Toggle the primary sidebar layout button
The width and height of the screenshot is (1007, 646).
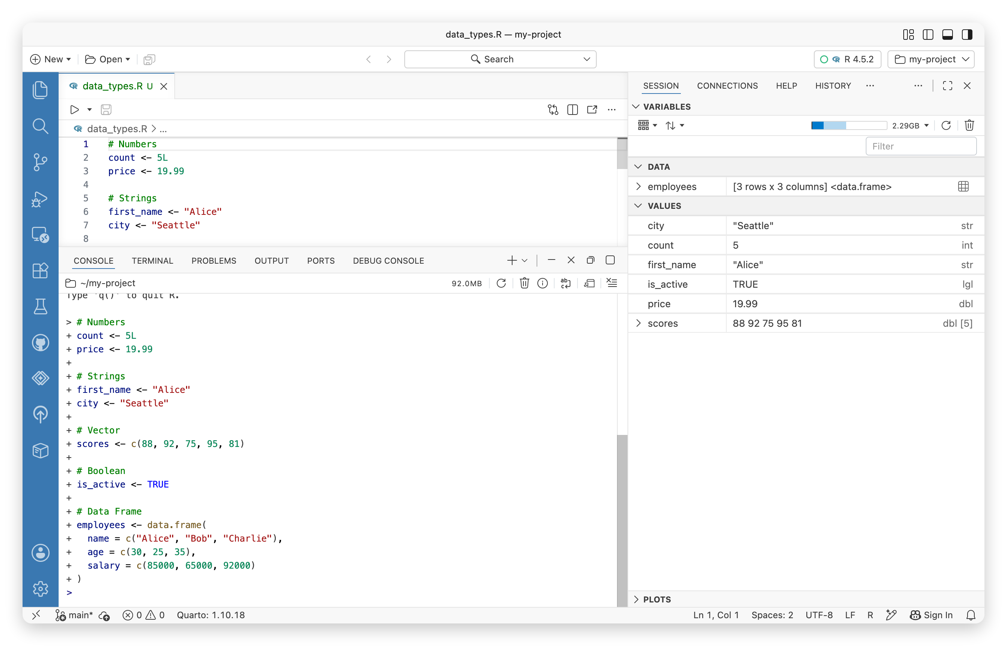click(x=928, y=35)
